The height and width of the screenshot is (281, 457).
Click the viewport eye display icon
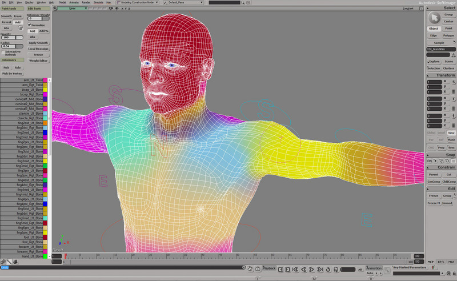(117, 9)
